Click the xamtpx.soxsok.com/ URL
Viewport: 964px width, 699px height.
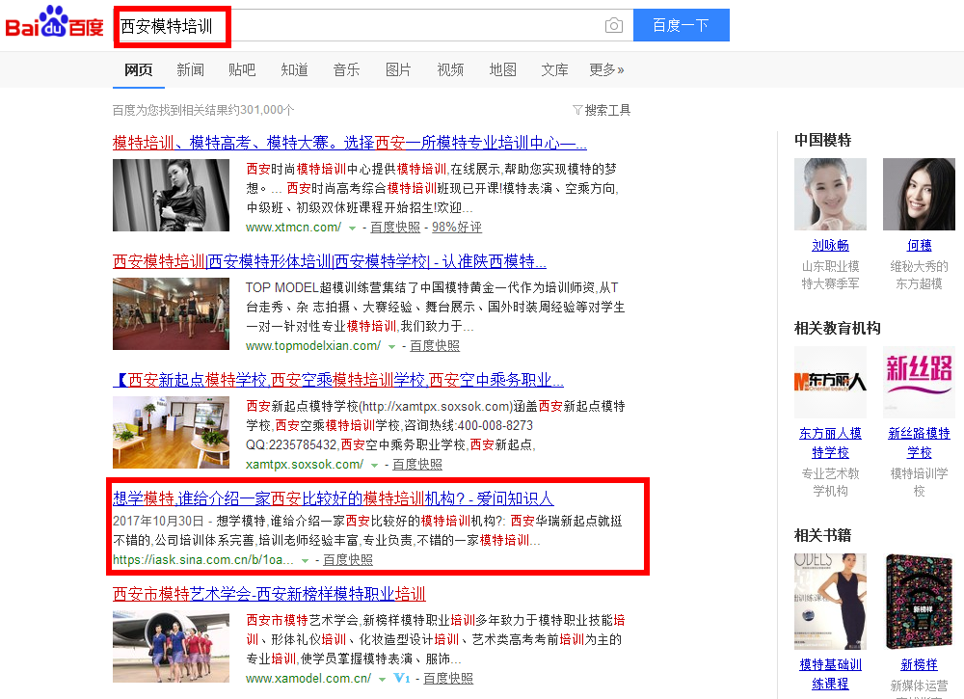point(305,465)
